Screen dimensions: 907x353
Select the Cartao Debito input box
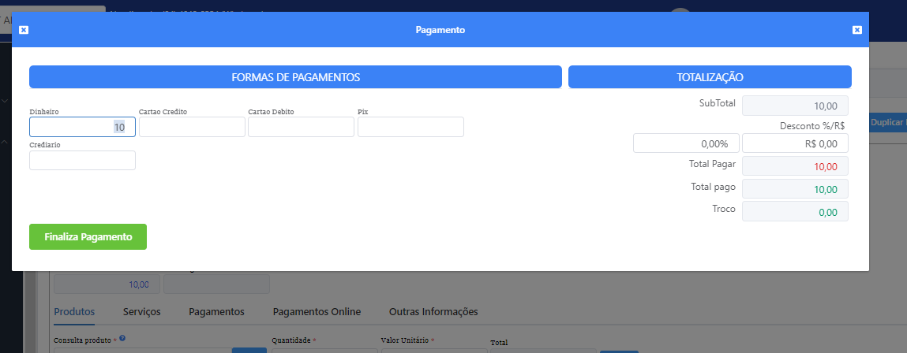(x=301, y=127)
